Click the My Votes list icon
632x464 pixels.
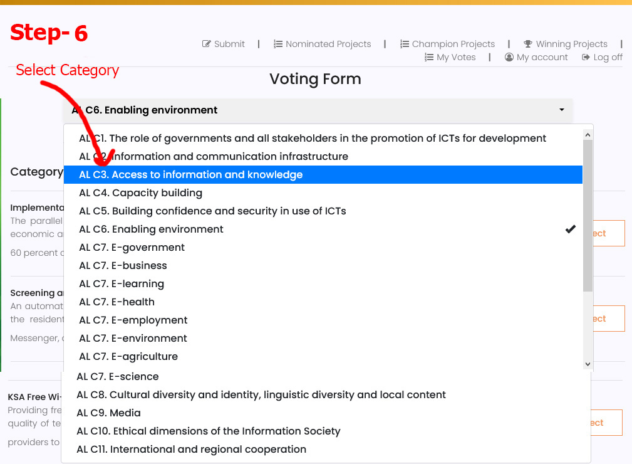pyautogui.click(x=429, y=57)
